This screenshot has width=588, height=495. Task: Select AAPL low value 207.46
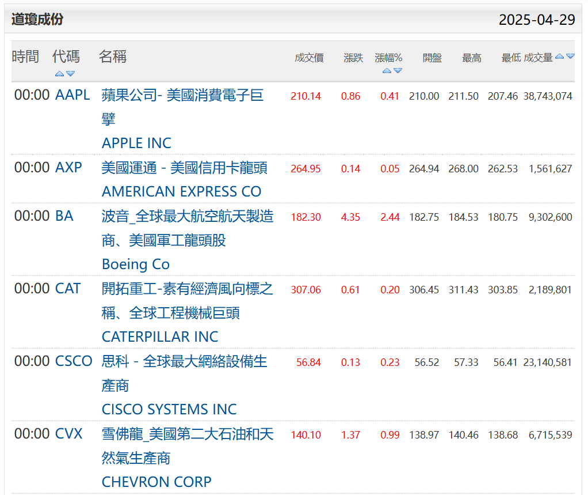[x=503, y=96]
